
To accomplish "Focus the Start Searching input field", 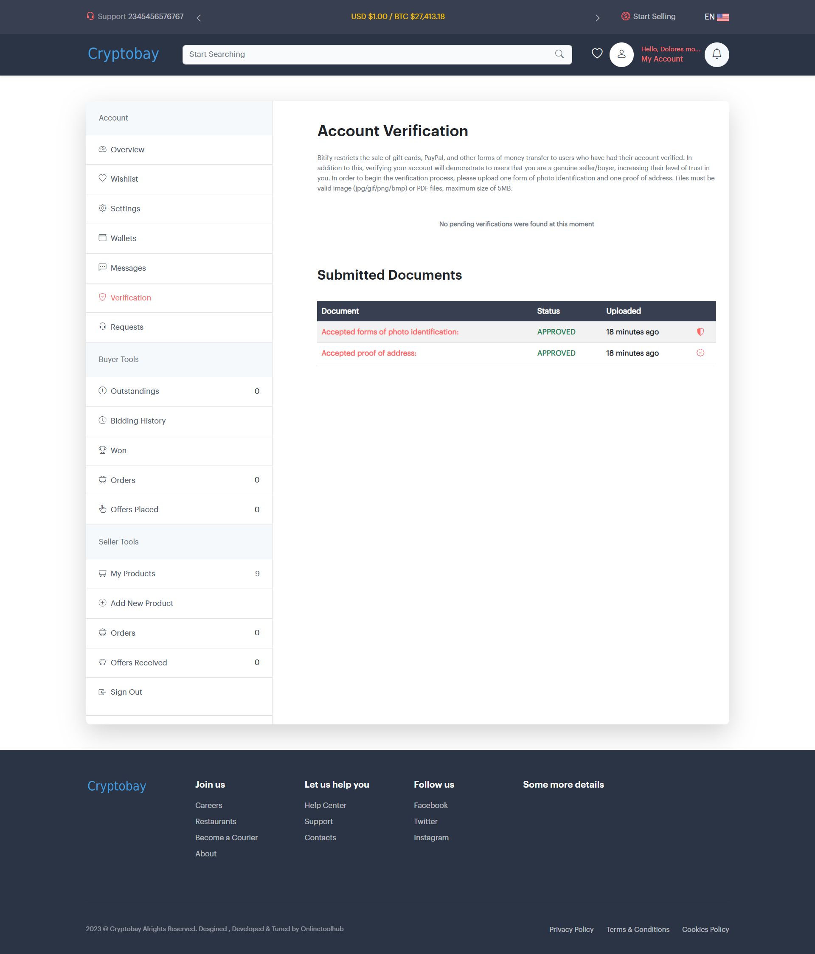I will (x=368, y=54).
